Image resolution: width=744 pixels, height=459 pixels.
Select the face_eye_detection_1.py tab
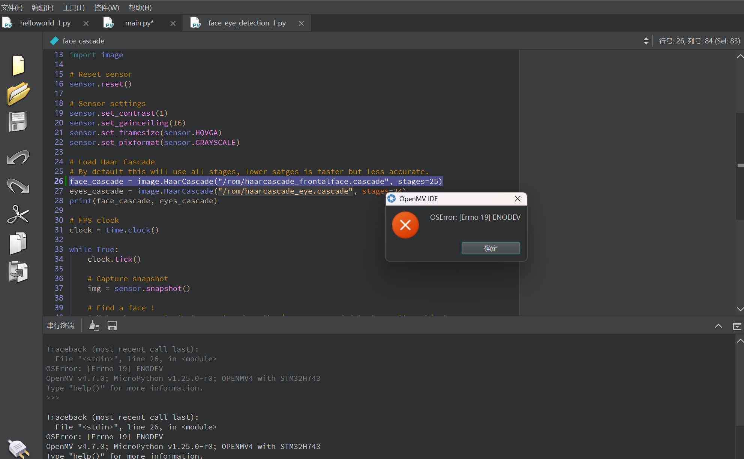coord(247,23)
